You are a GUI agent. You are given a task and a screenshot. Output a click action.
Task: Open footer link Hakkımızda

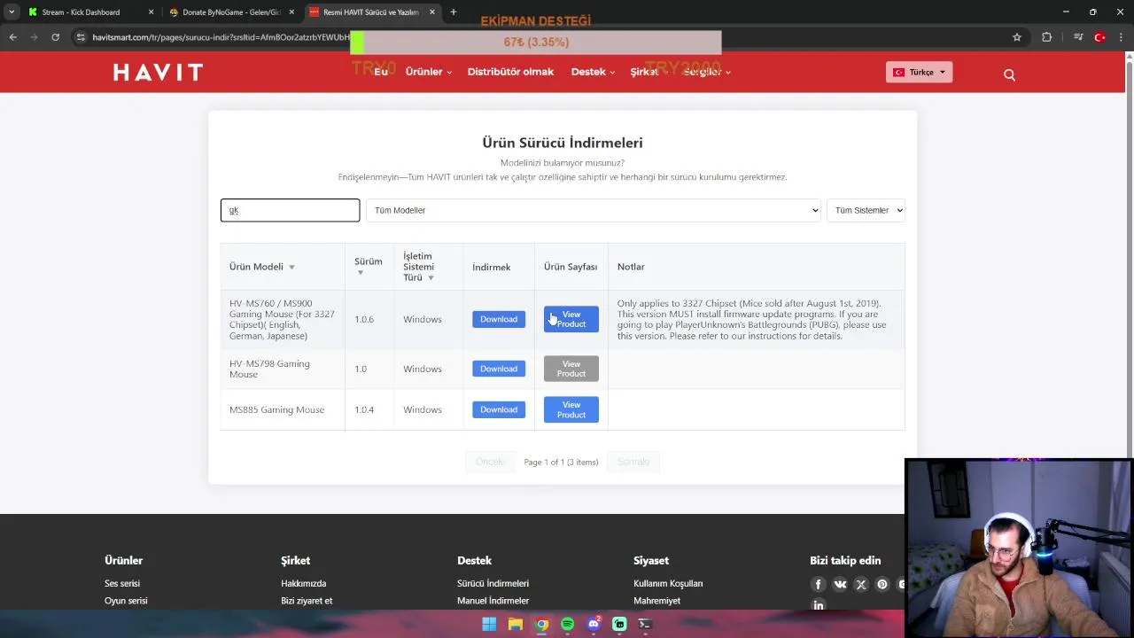click(x=304, y=583)
